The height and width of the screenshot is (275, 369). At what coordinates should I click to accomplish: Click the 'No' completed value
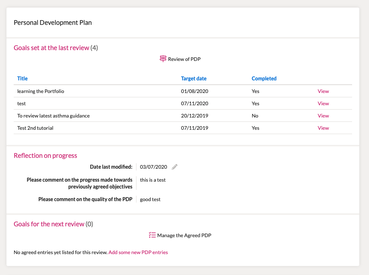(x=255, y=116)
